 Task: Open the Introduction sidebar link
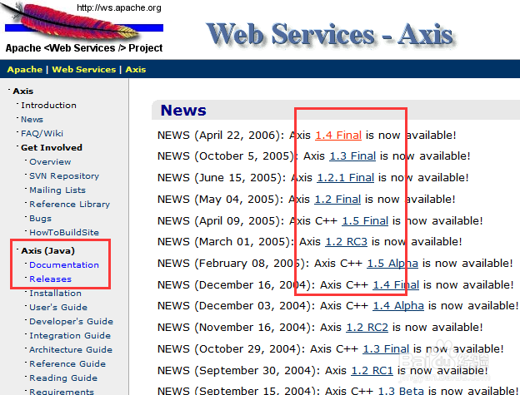(48, 106)
